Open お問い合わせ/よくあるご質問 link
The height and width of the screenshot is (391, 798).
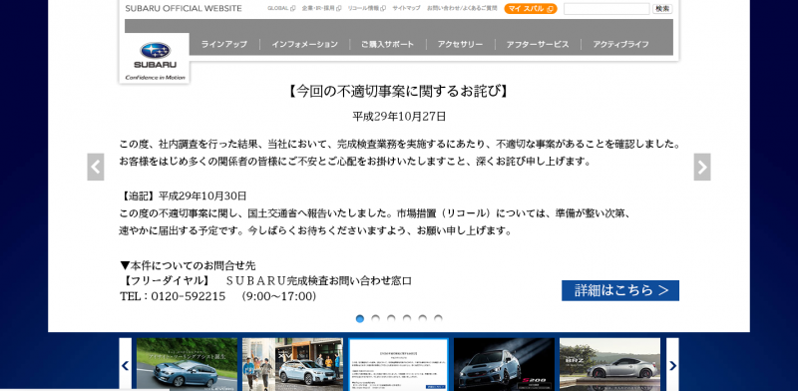(462, 9)
